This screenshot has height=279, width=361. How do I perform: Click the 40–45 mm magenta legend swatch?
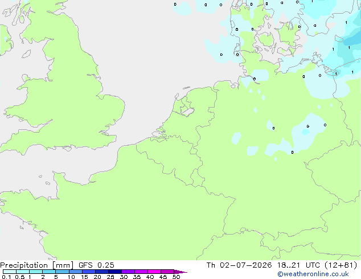154,272
